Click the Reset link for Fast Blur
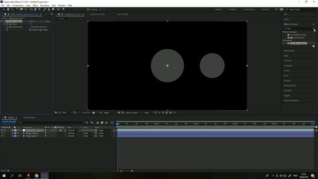Viewport: 318px width, 179px height. (32, 21)
